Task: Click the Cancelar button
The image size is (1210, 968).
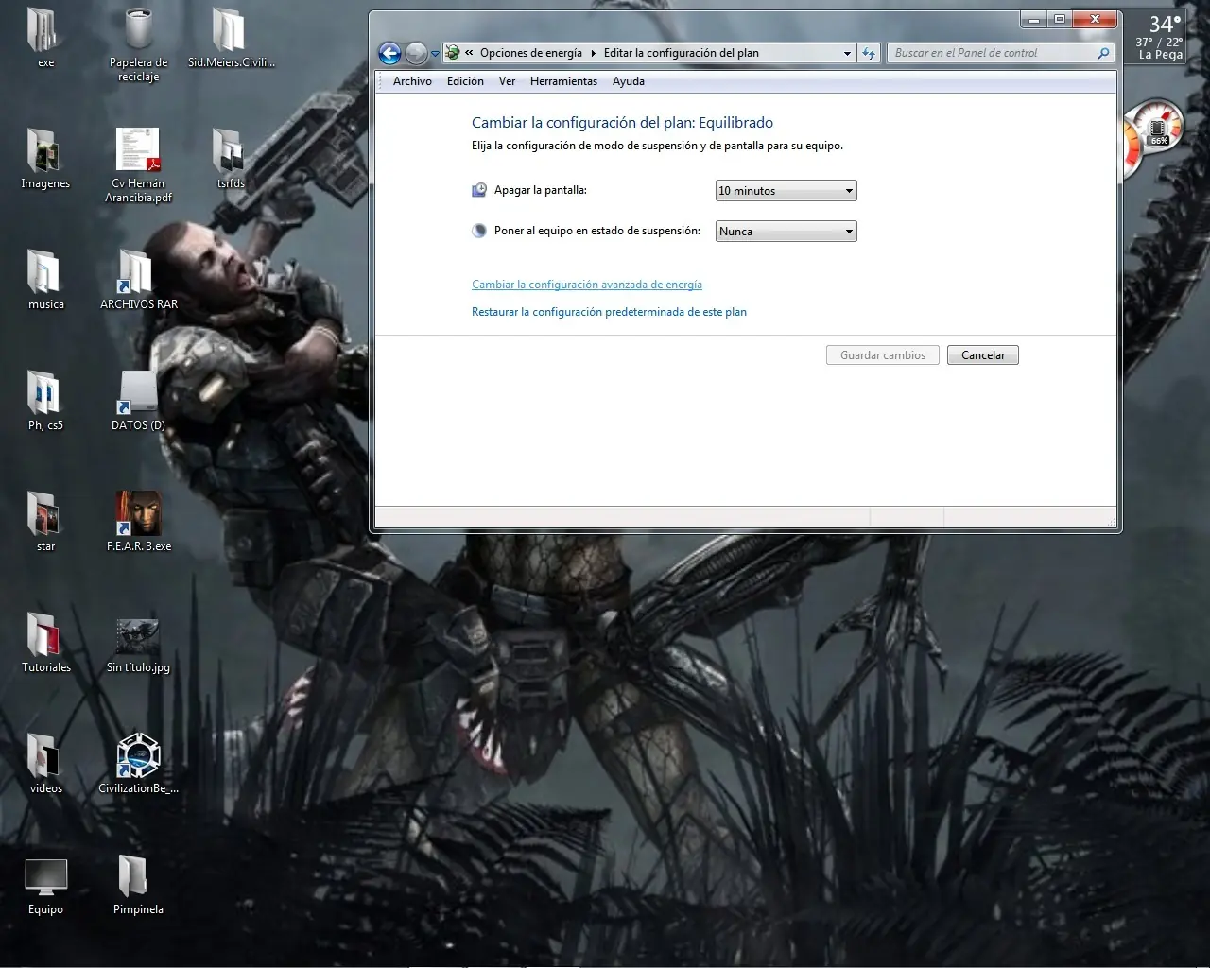Action: [x=983, y=355]
